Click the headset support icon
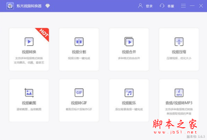Screen dimensions: 207x140 tap(162, 6)
